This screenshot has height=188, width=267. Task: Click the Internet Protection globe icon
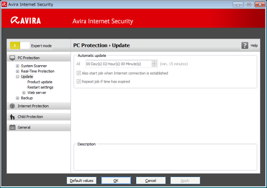(x=12, y=106)
